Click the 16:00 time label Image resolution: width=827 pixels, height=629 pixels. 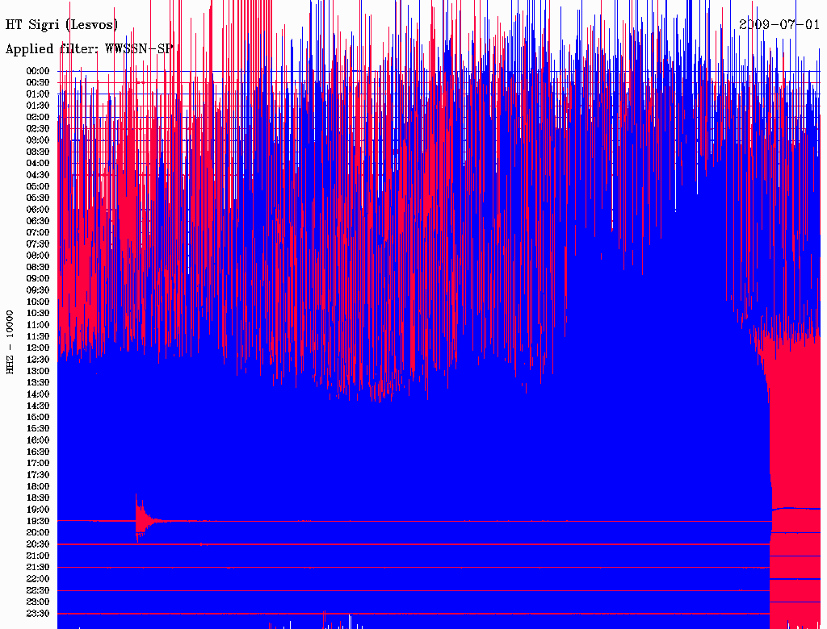click(38, 440)
